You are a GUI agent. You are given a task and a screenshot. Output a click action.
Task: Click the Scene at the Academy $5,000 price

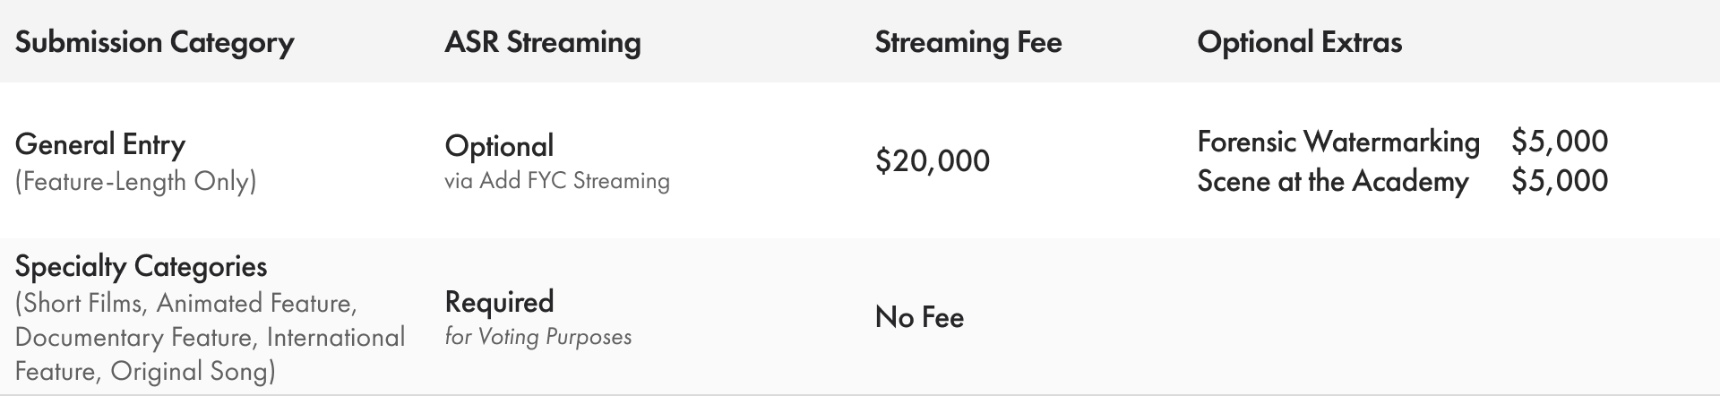(1560, 181)
